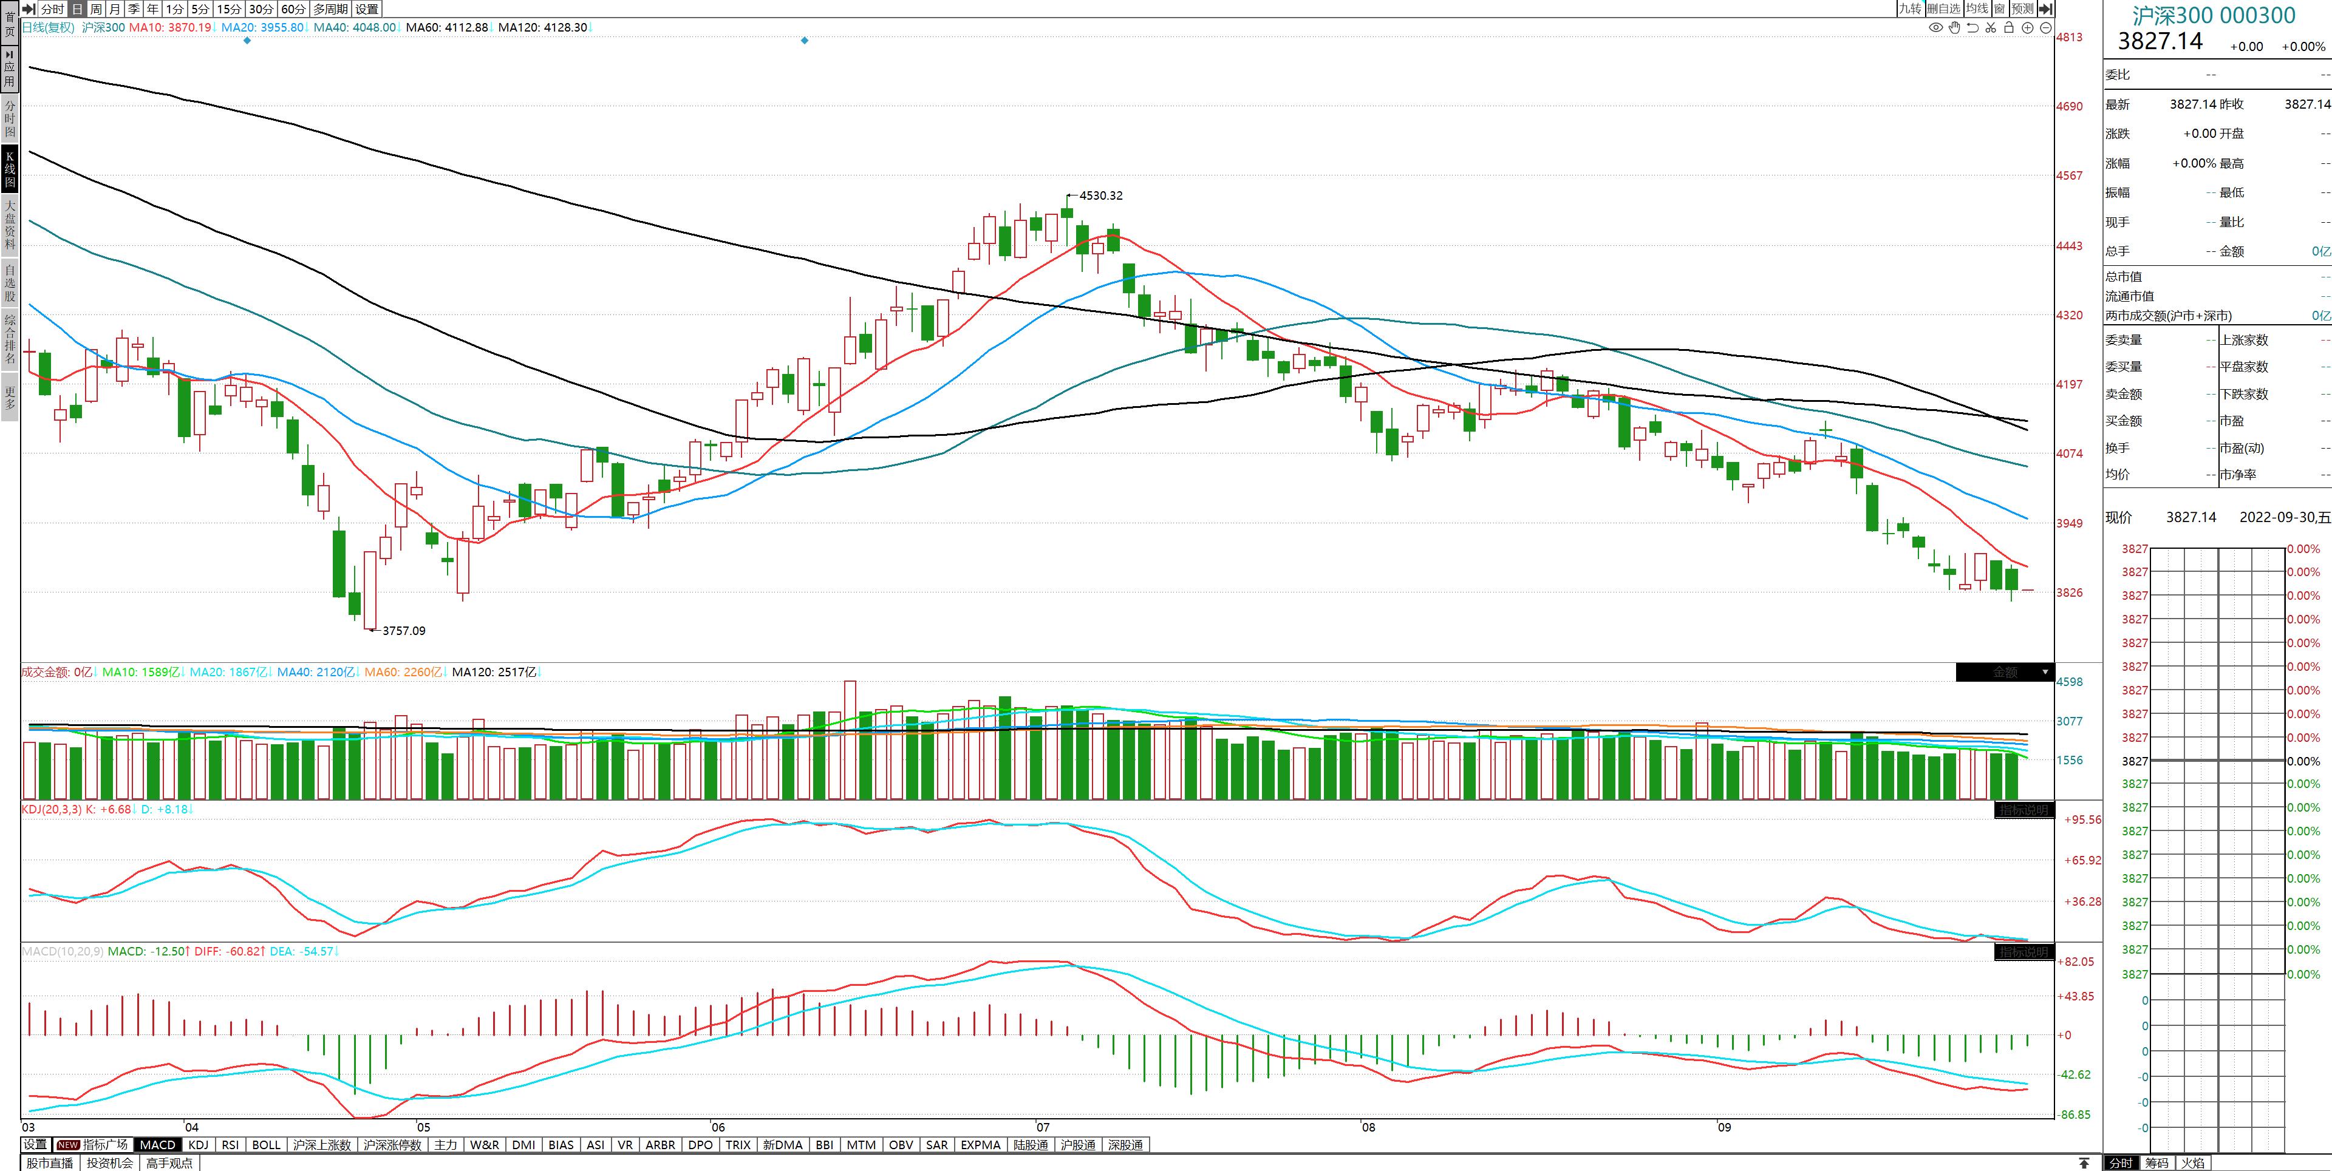This screenshot has height=1171, width=2332.
Task: Click the arrow-to-bar icon next to 预测
Action: click(x=2045, y=9)
